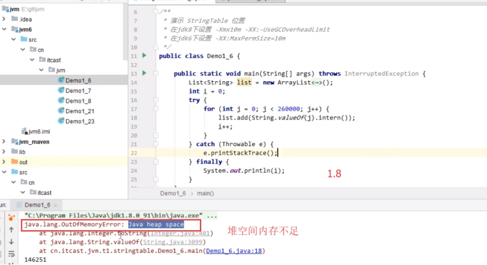Screen dimensions: 487x265
Task: Fold try block at line 16
Action: click(155, 100)
